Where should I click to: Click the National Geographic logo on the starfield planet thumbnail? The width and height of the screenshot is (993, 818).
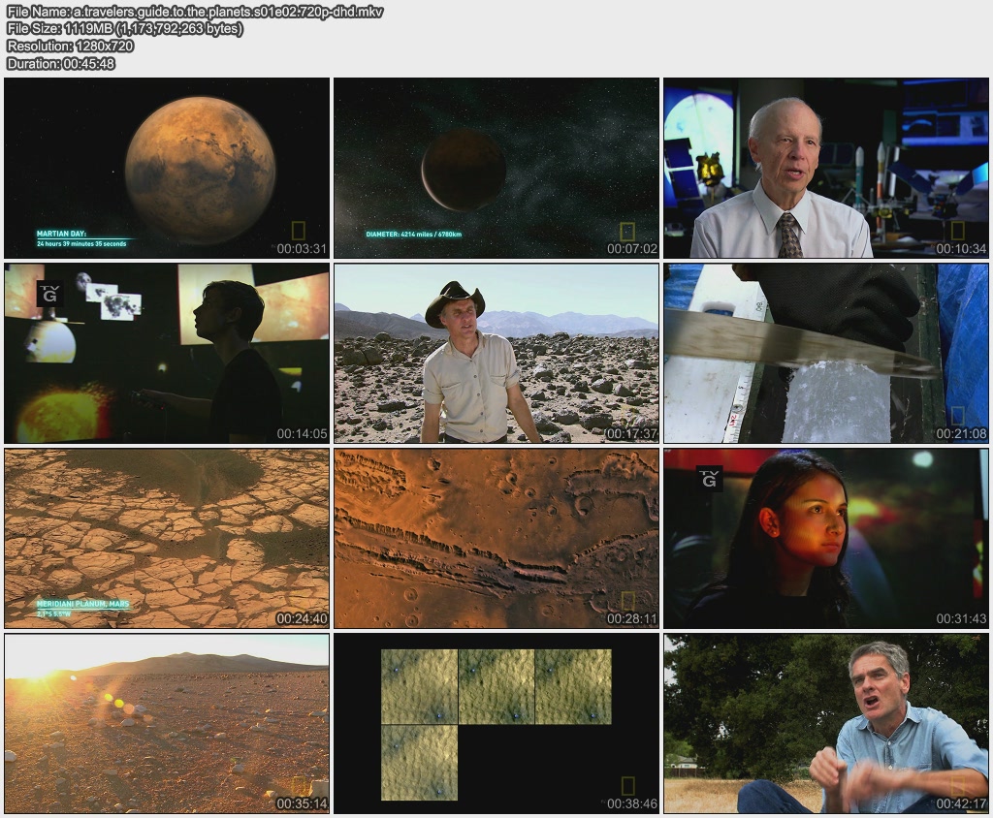point(627,232)
